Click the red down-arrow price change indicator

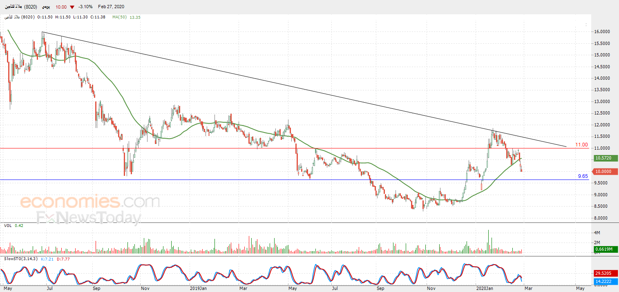pos(72,7)
